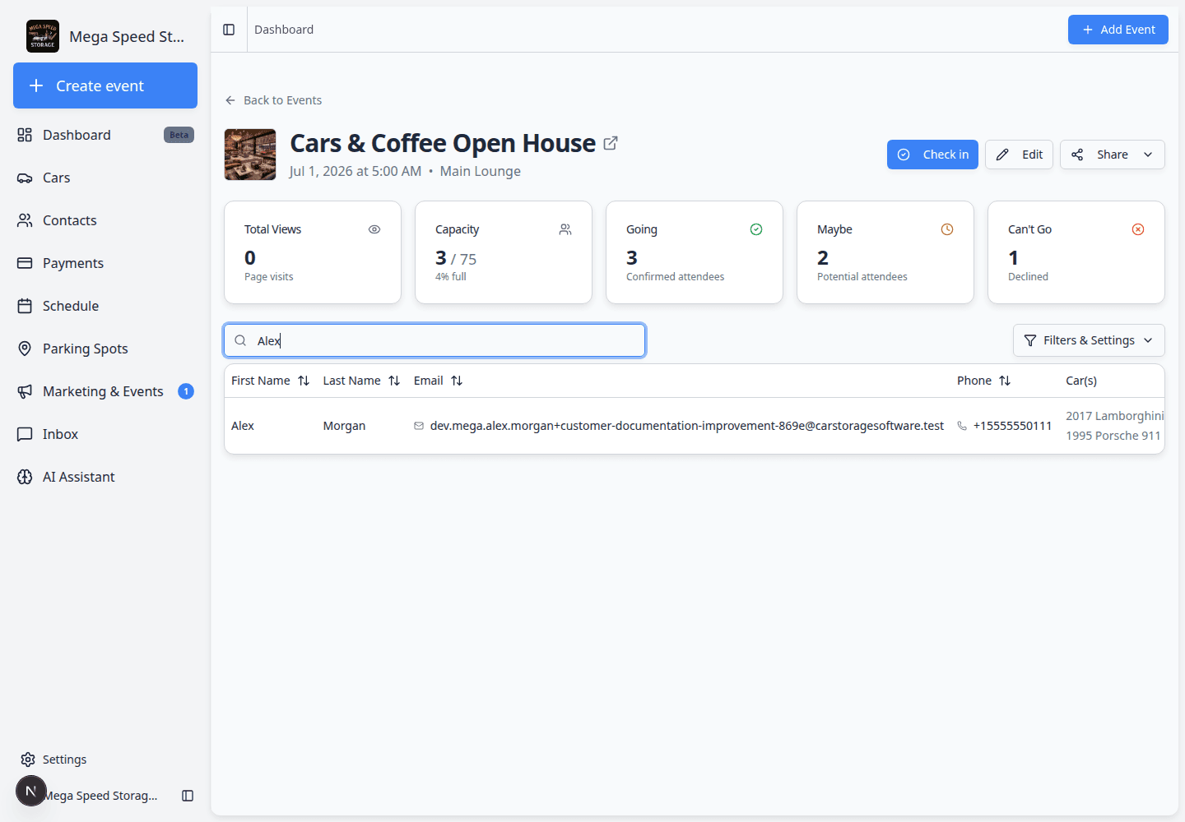Go back to Events link

(x=273, y=100)
